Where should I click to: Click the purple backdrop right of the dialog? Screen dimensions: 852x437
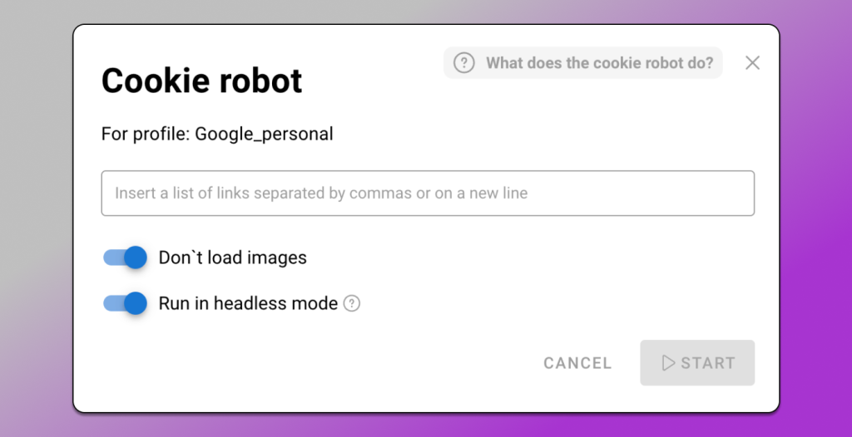point(815,249)
